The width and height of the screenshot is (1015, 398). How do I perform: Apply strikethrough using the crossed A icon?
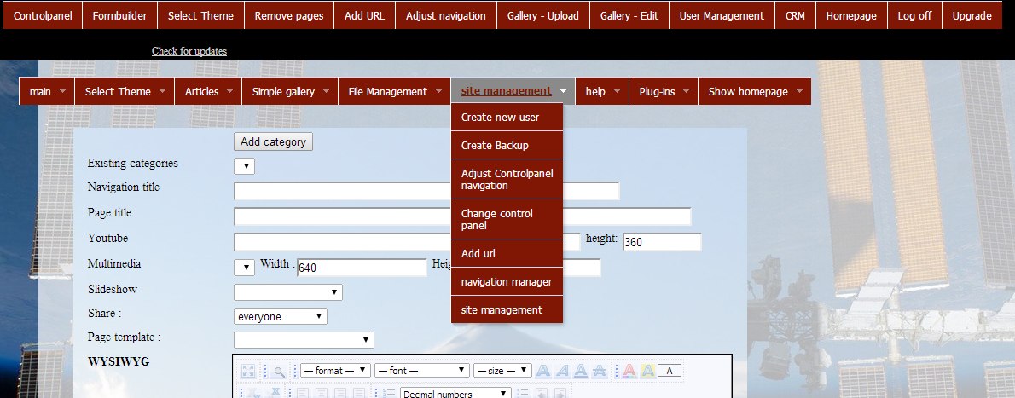tap(600, 371)
